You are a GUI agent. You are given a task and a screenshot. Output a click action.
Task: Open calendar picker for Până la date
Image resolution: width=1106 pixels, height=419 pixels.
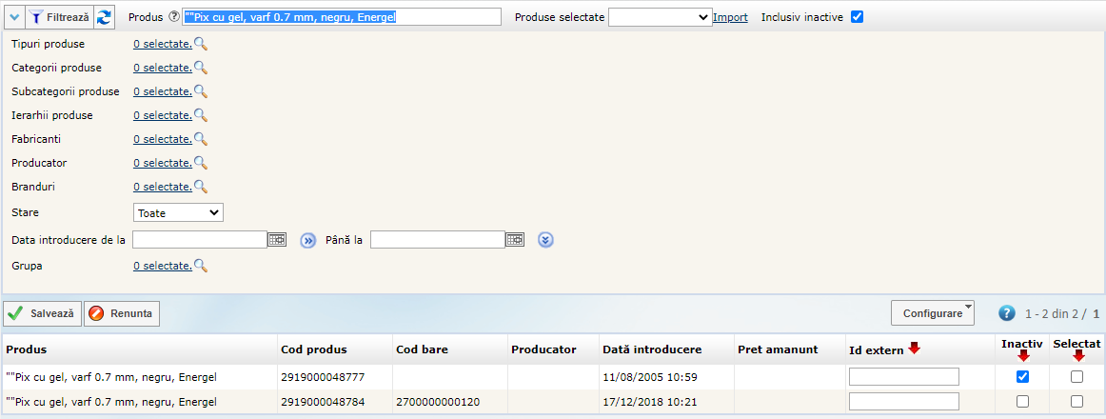(x=514, y=240)
